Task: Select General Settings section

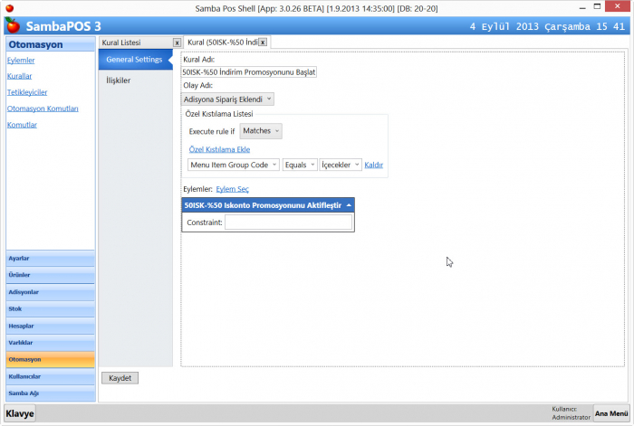Action: tap(134, 60)
